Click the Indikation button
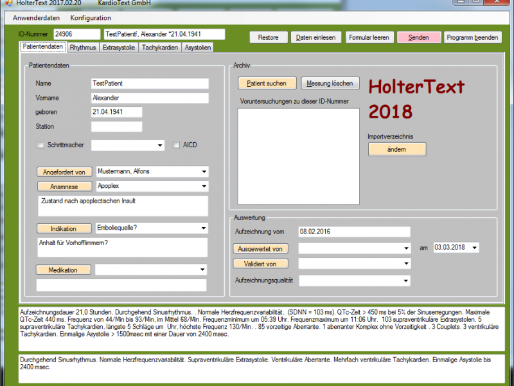The image size is (514, 386). coord(64,228)
